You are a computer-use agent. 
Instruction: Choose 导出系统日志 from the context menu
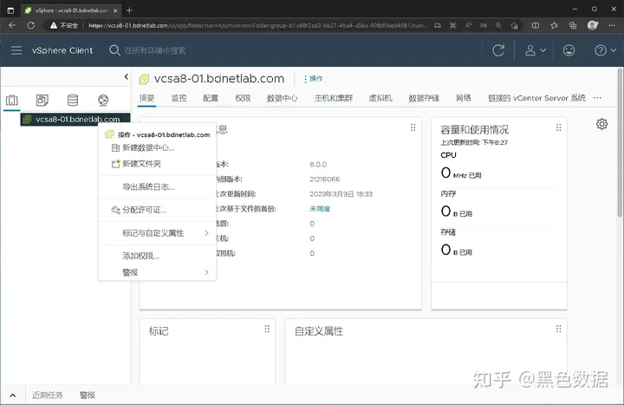click(148, 186)
